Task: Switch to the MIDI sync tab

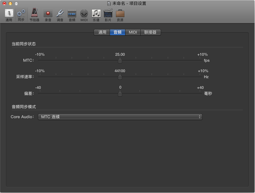Action: [x=133, y=32]
